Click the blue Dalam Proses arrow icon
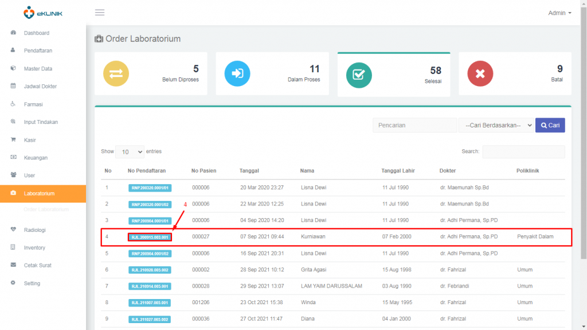The height and width of the screenshot is (330, 587). point(237,73)
